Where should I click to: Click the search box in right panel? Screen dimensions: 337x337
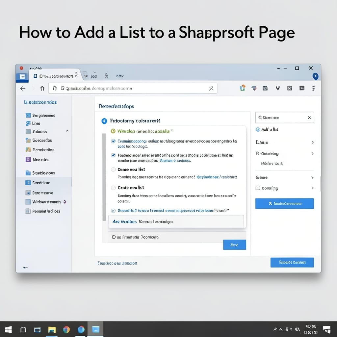click(285, 117)
